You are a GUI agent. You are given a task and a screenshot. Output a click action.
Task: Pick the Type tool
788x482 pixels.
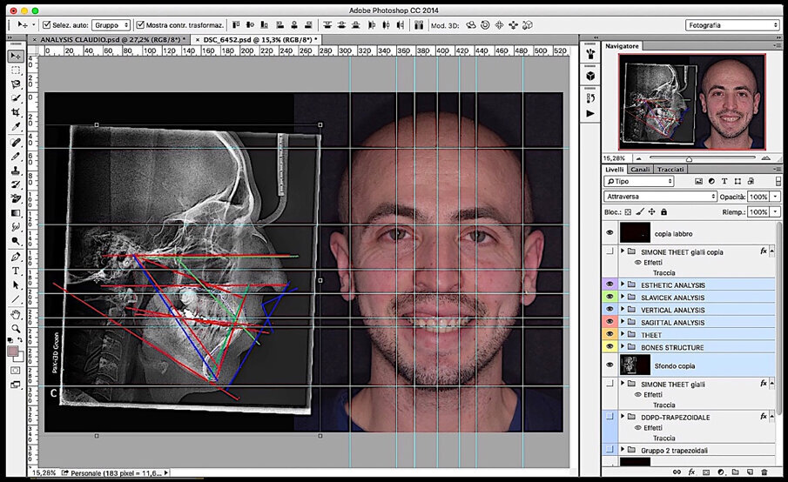coord(16,271)
